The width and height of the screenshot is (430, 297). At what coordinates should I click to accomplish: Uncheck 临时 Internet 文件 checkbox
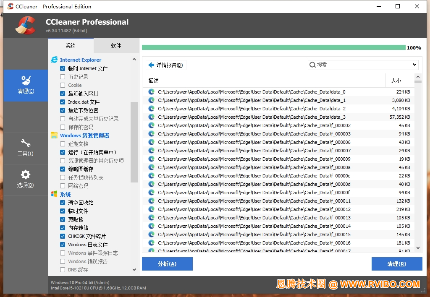(63, 68)
